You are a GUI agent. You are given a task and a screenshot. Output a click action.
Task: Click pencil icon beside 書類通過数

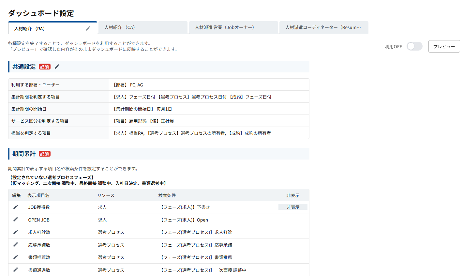point(16,270)
